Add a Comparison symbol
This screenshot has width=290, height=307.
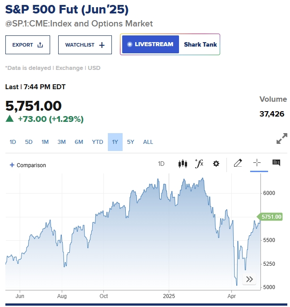pos(28,165)
